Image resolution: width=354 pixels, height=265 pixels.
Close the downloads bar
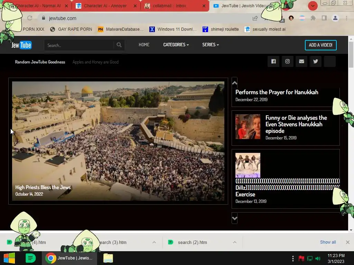tap(348, 242)
